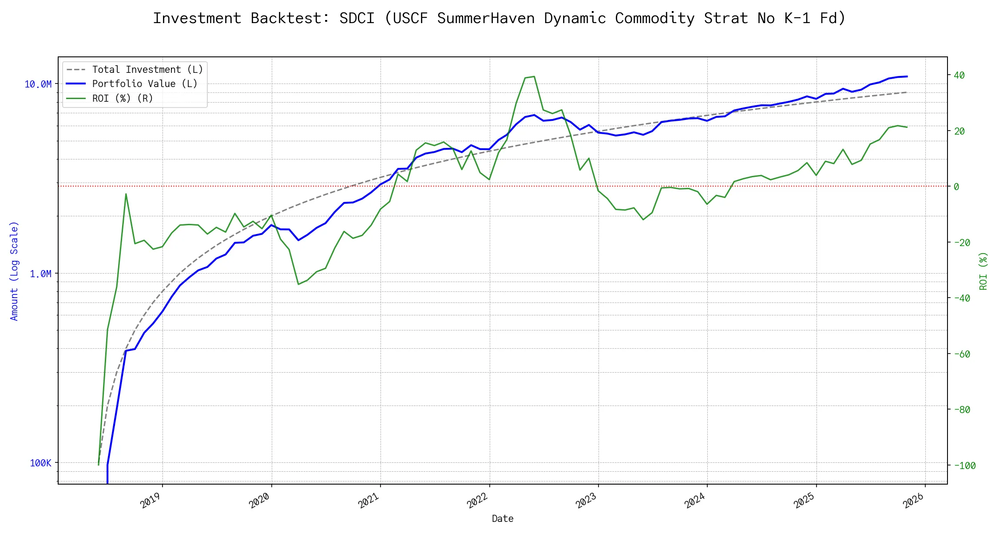Screen dimensions: 999x533
Task: Click the ROI (%) legend entry
Action: pos(123,99)
